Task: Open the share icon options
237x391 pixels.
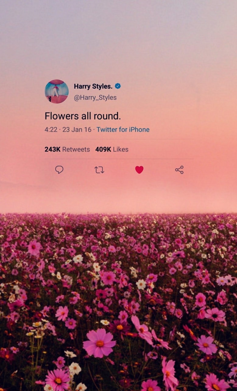Action: [x=179, y=170]
